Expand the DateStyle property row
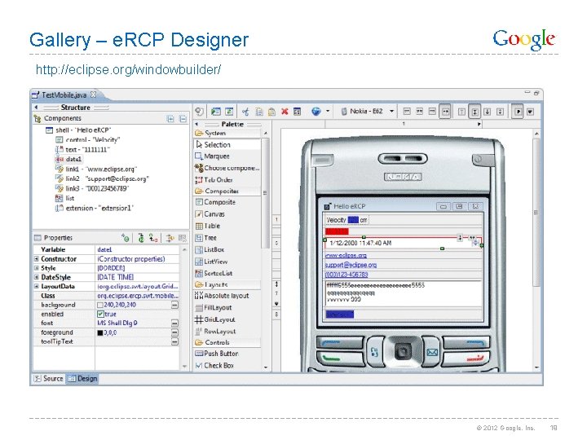This screenshot has width=587, height=440. [37, 277]
